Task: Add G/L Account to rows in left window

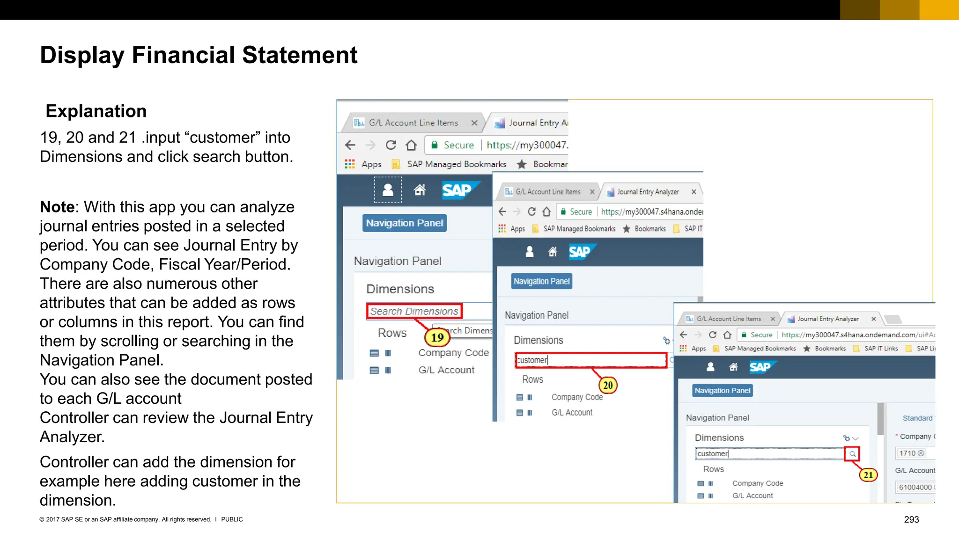Action: click(374, 370)
